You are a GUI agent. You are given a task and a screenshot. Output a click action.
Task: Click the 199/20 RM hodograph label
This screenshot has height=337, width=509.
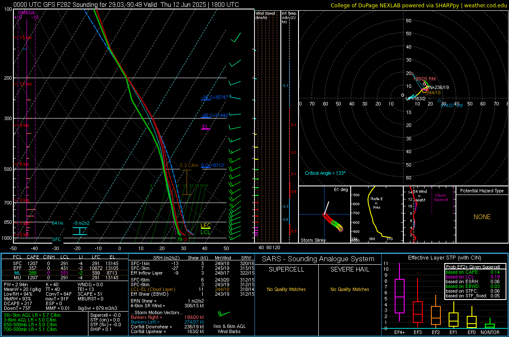pyautogui.click(x=424, y=79)
